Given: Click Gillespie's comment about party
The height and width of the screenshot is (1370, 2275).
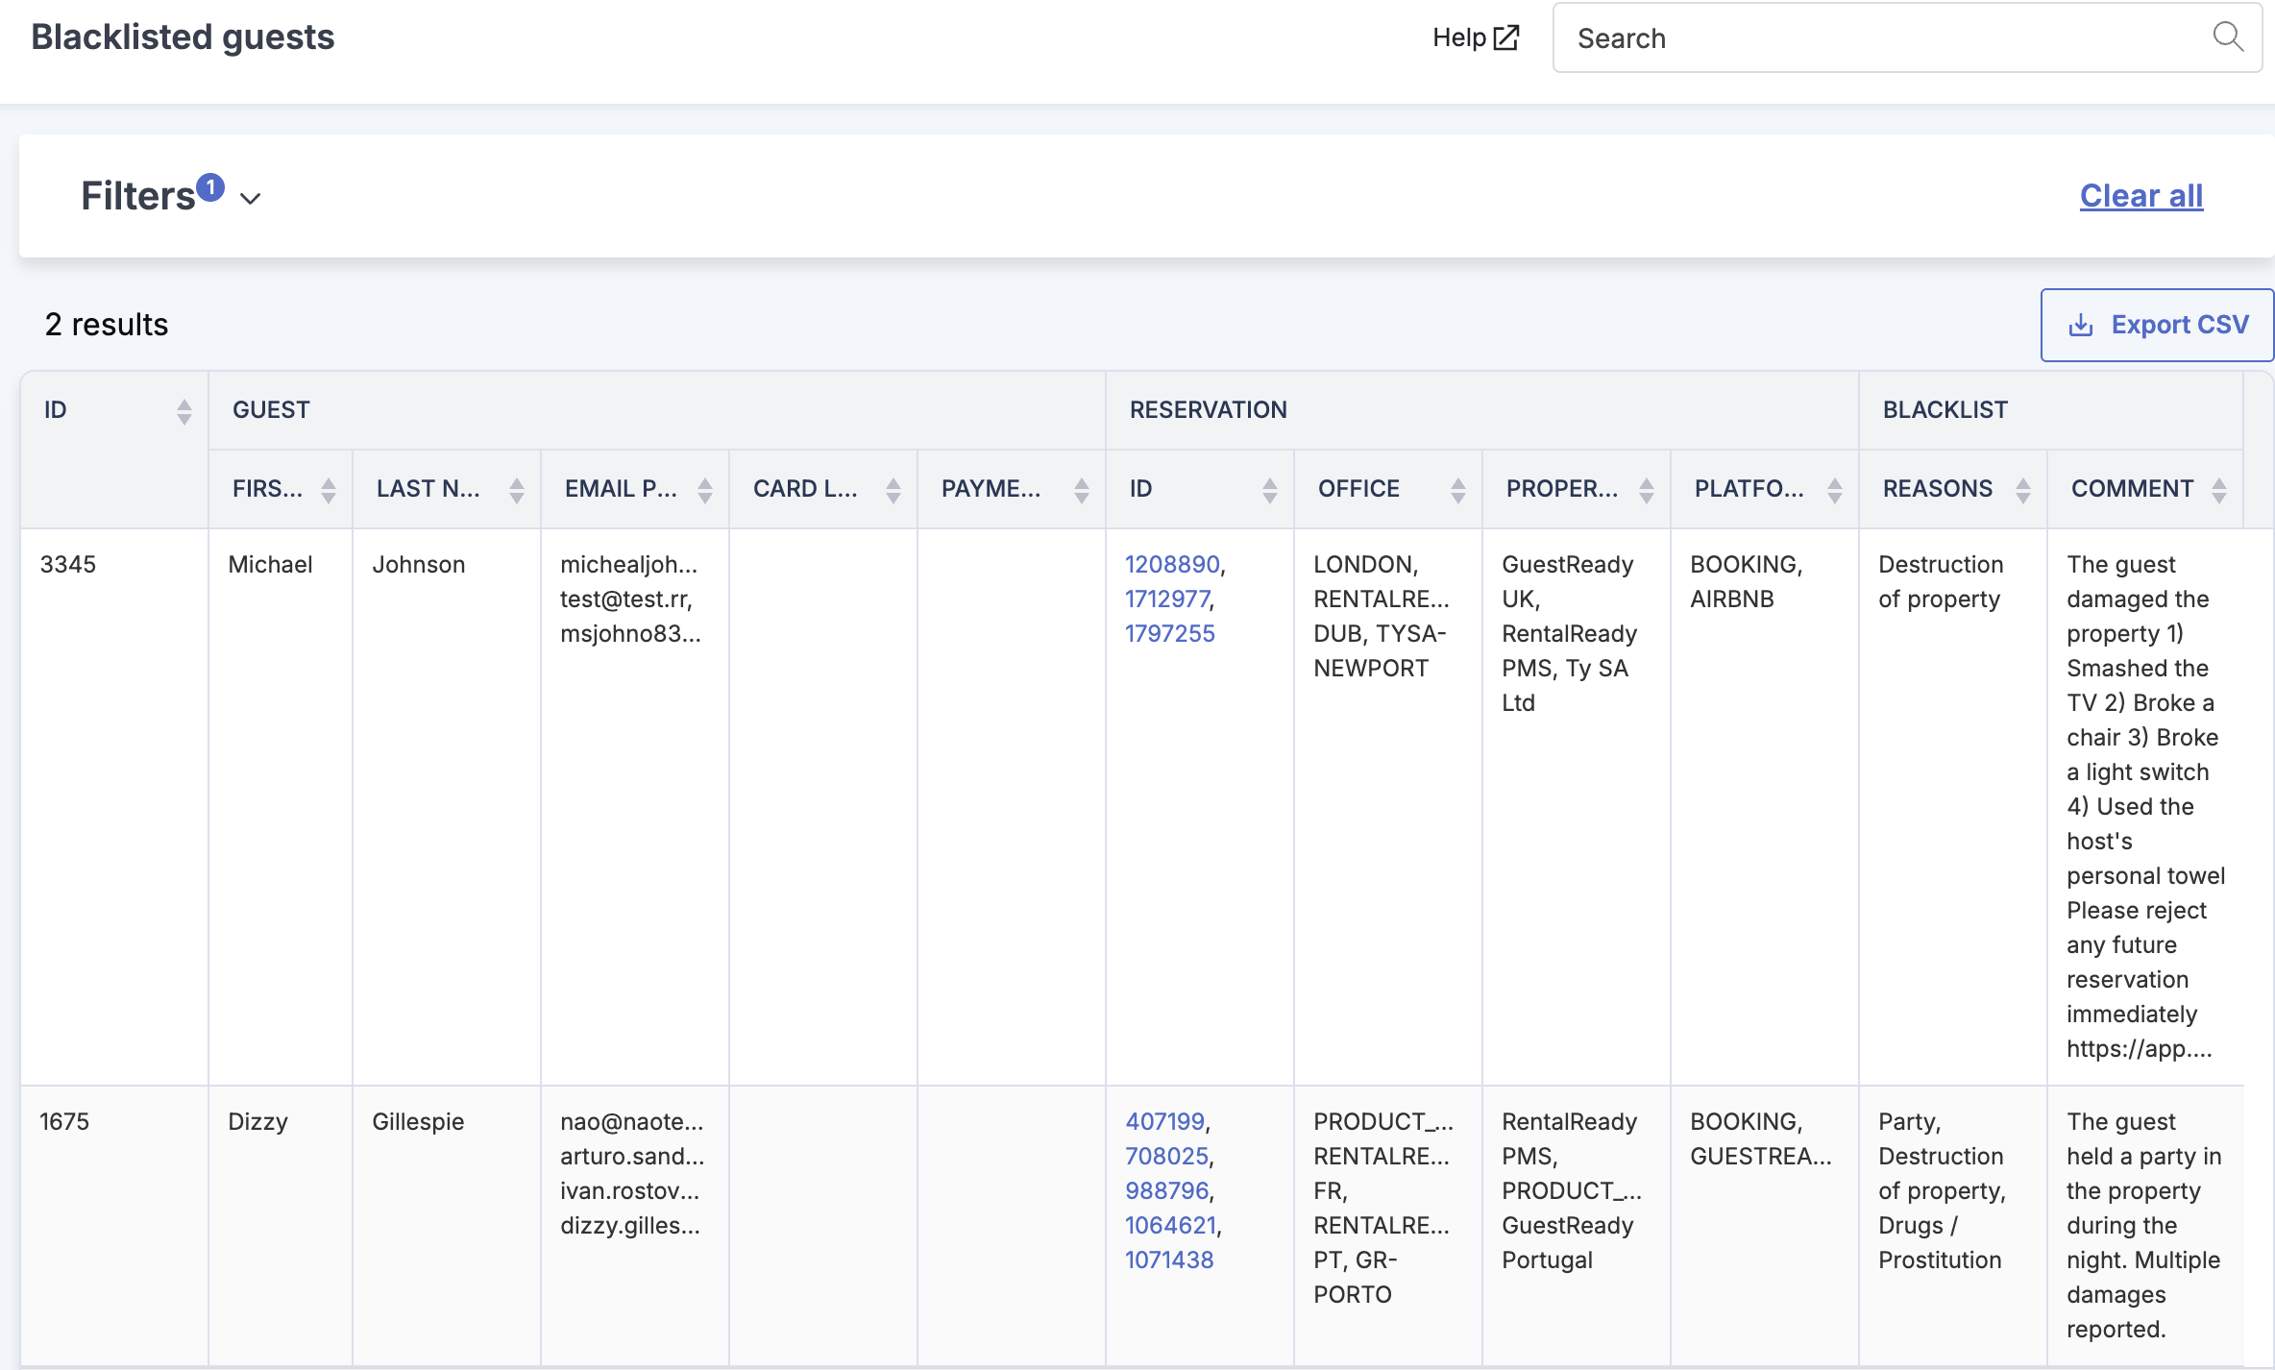Looking at the screenshot, I should tap(2143, 1225).
